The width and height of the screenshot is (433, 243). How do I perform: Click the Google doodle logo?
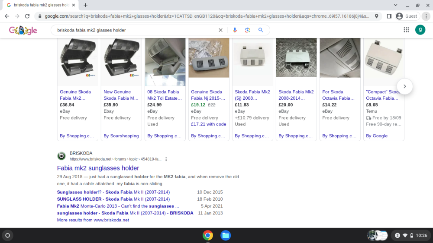click(x=23, y=30)
